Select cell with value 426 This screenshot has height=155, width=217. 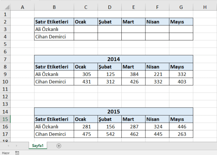pyautogui.click(x=133, y=82)
